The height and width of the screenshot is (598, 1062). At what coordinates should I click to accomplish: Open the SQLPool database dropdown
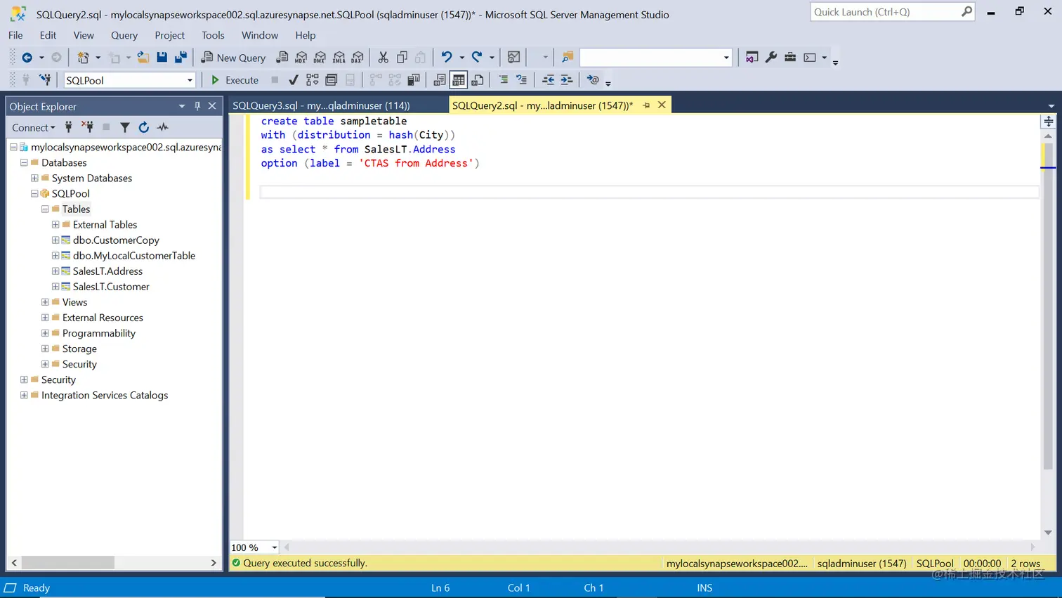[190, 80]
